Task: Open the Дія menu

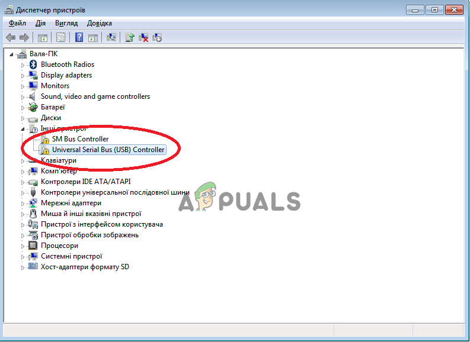Action: point(40,23)
